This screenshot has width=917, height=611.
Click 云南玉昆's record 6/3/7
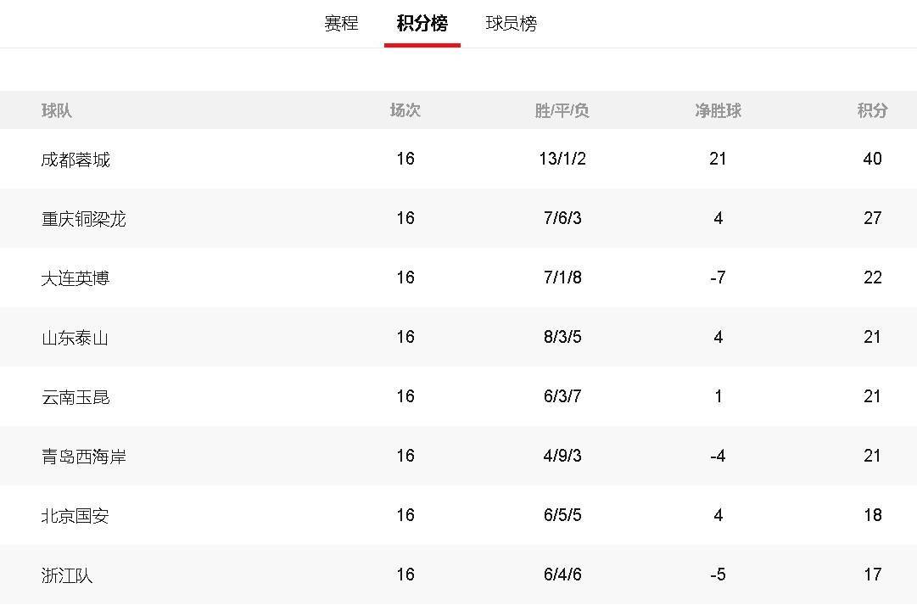[x=562, y=396]
